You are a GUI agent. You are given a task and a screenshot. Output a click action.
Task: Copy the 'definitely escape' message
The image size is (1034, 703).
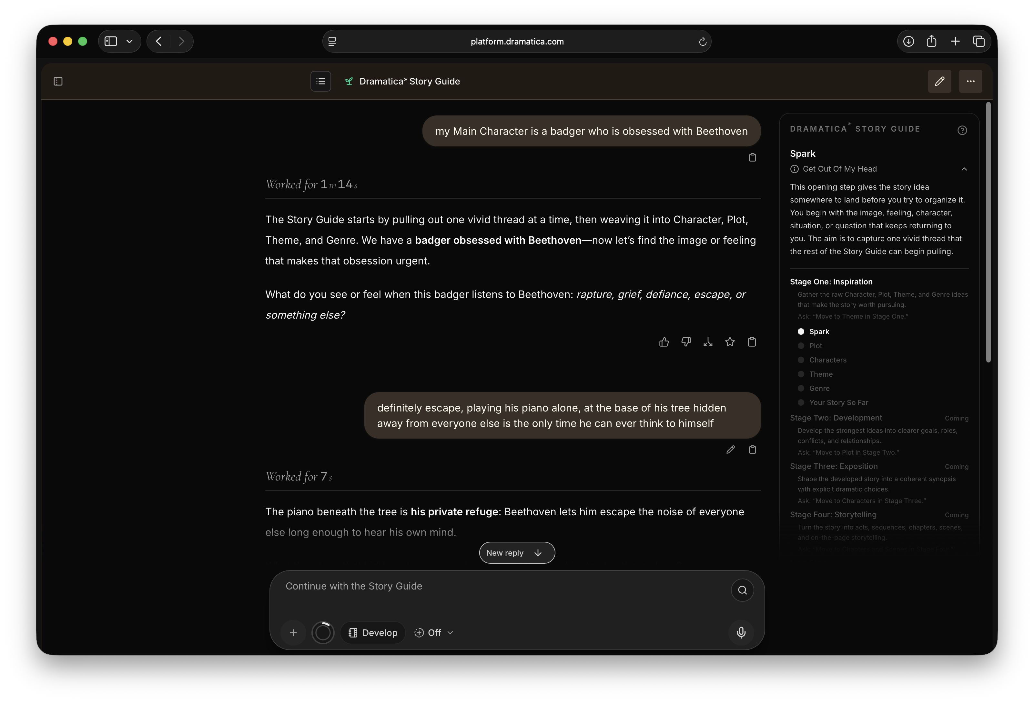pos(752,450)
